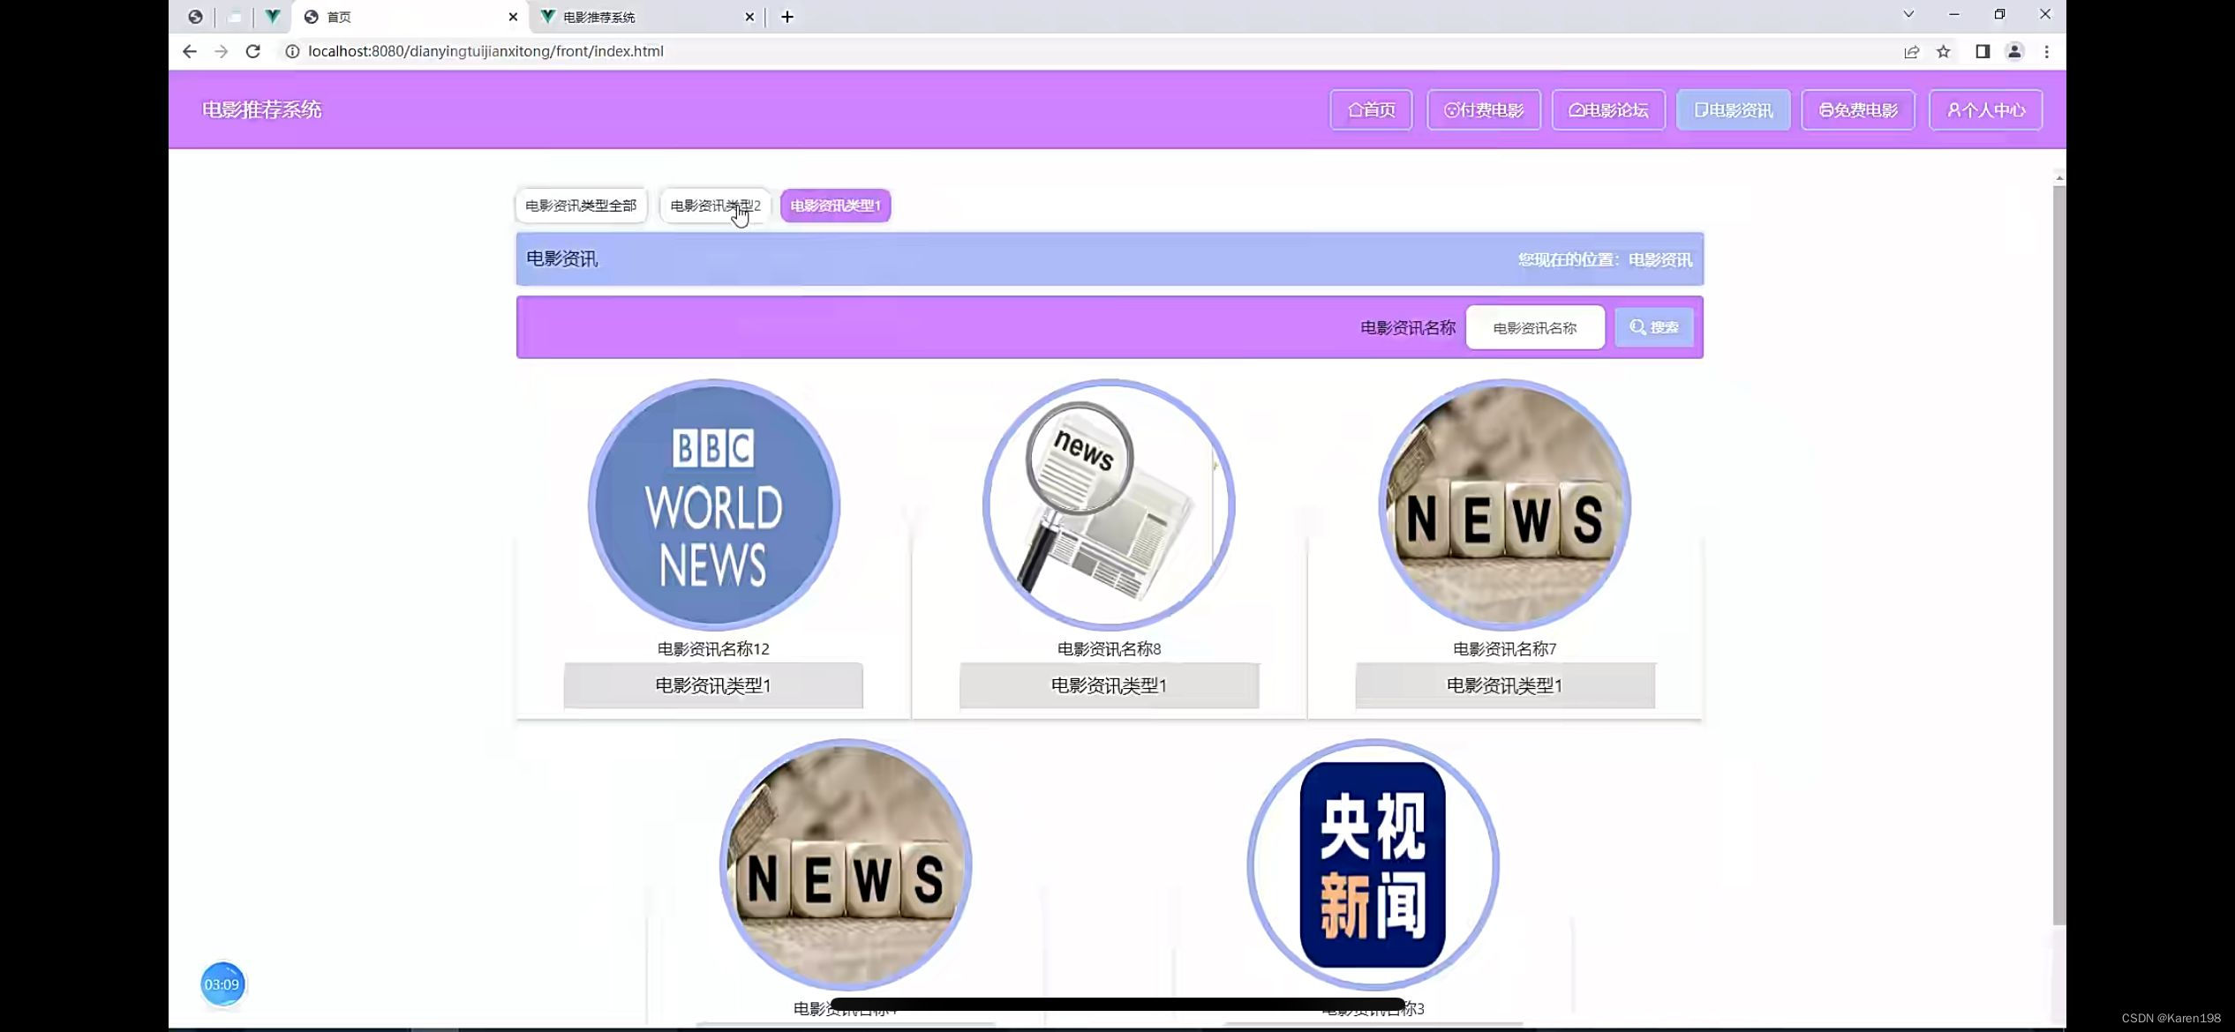Open 首页 in the navigation bar
This screenshot has height=1032, width=2235.
[1371, 110]
